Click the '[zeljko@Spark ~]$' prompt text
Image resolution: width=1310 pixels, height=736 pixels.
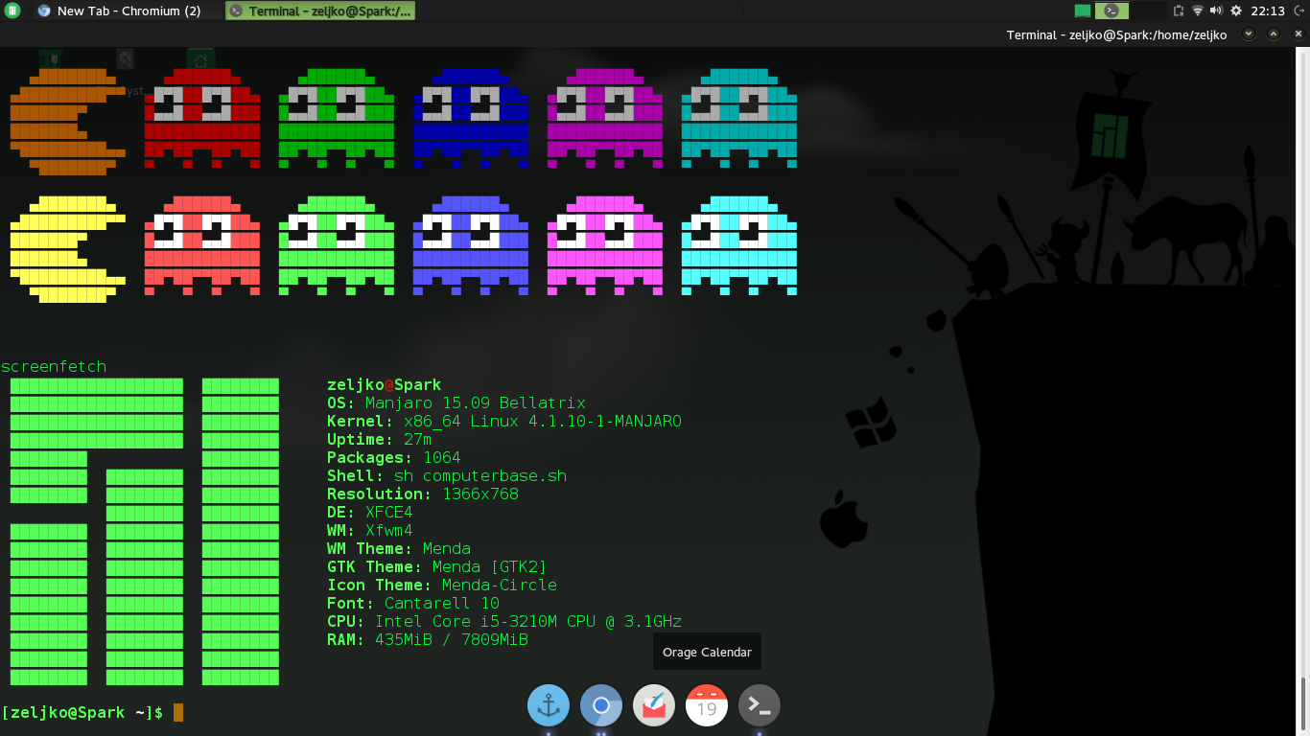click(82, 712)
